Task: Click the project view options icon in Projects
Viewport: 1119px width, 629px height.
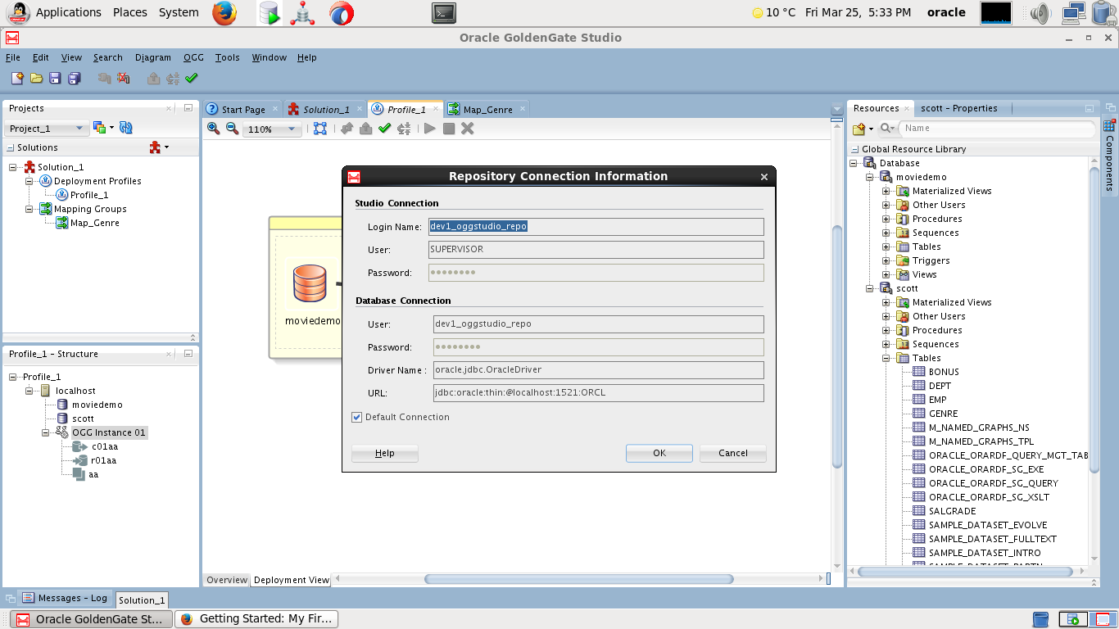Action: pos(100,128)
